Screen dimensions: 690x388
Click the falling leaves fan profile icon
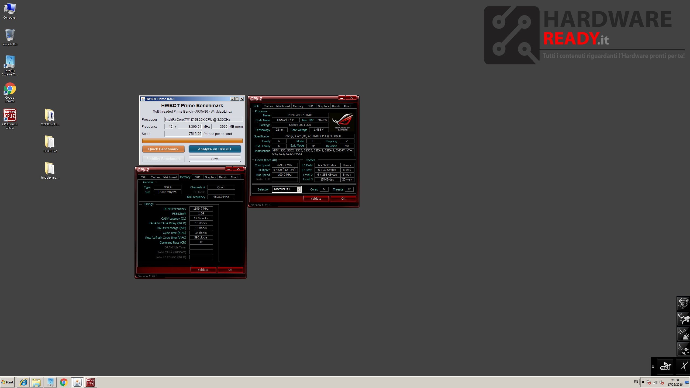point(683,349)
